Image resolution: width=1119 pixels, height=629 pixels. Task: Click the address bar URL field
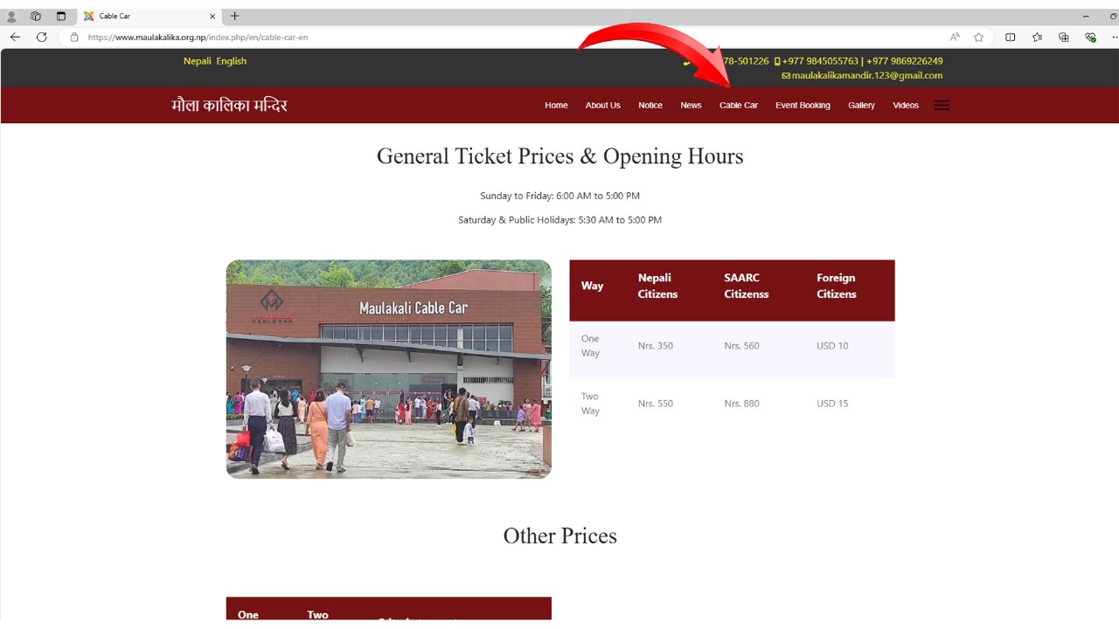507,37
